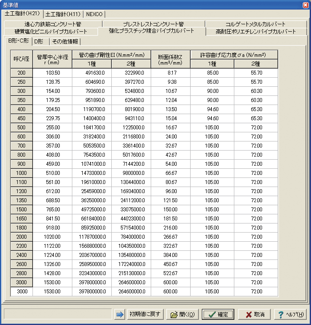Screen dimensions: 311x325
Task: Click section modulus cell 450.67
Action: click(171, 264)
